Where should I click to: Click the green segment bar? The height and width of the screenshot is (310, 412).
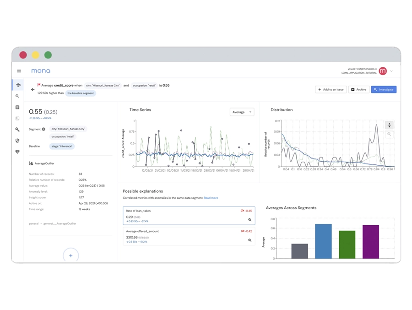pyautogui.click(x=347, y=245)
